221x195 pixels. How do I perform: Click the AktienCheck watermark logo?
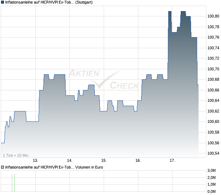tap(103, 79)
